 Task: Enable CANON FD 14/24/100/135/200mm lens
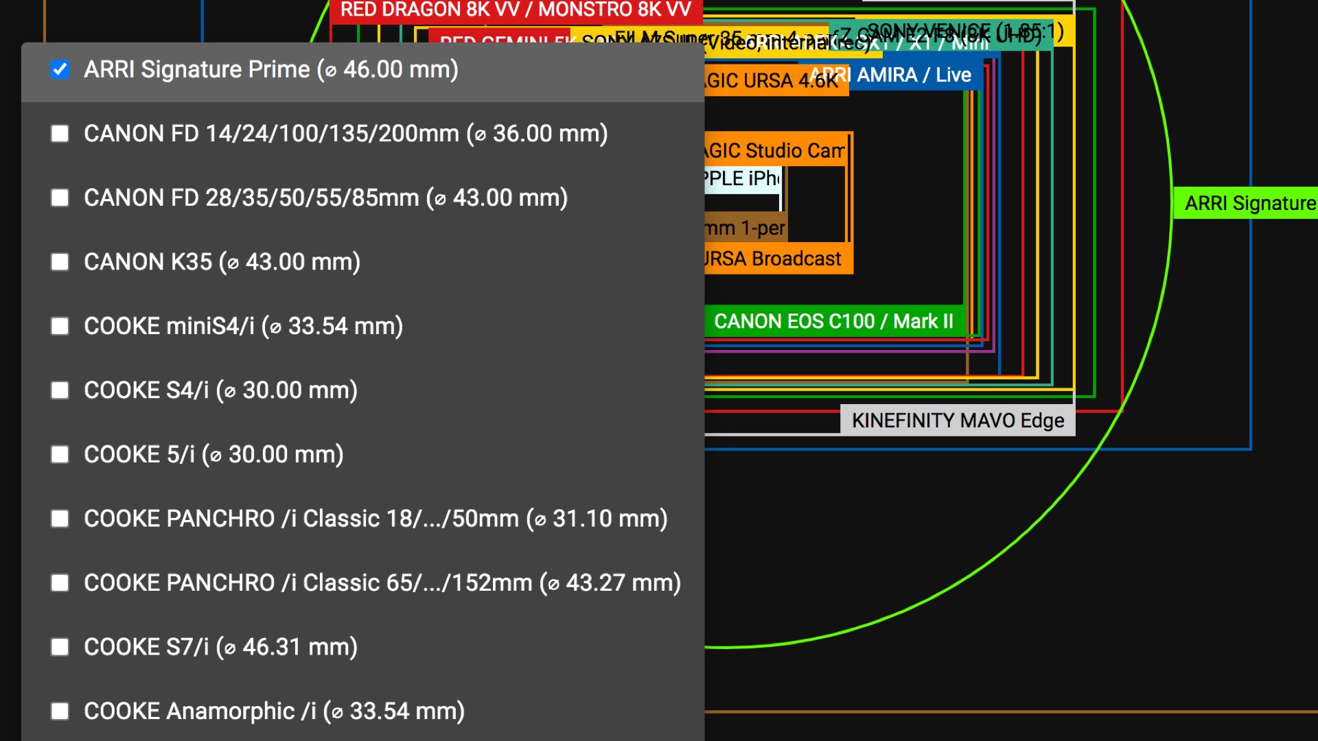[x=60, y=133]
